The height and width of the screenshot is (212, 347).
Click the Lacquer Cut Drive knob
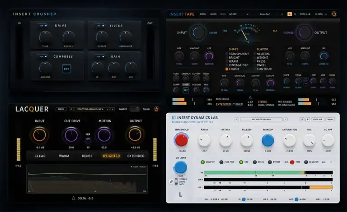tap(71, 135)
